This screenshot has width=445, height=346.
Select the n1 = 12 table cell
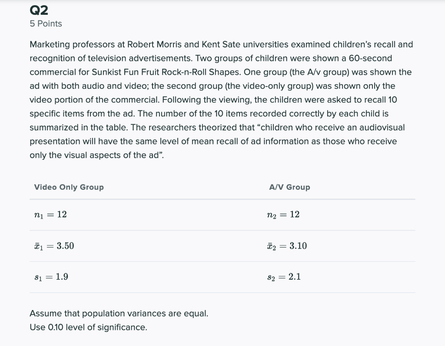[50, 215]
